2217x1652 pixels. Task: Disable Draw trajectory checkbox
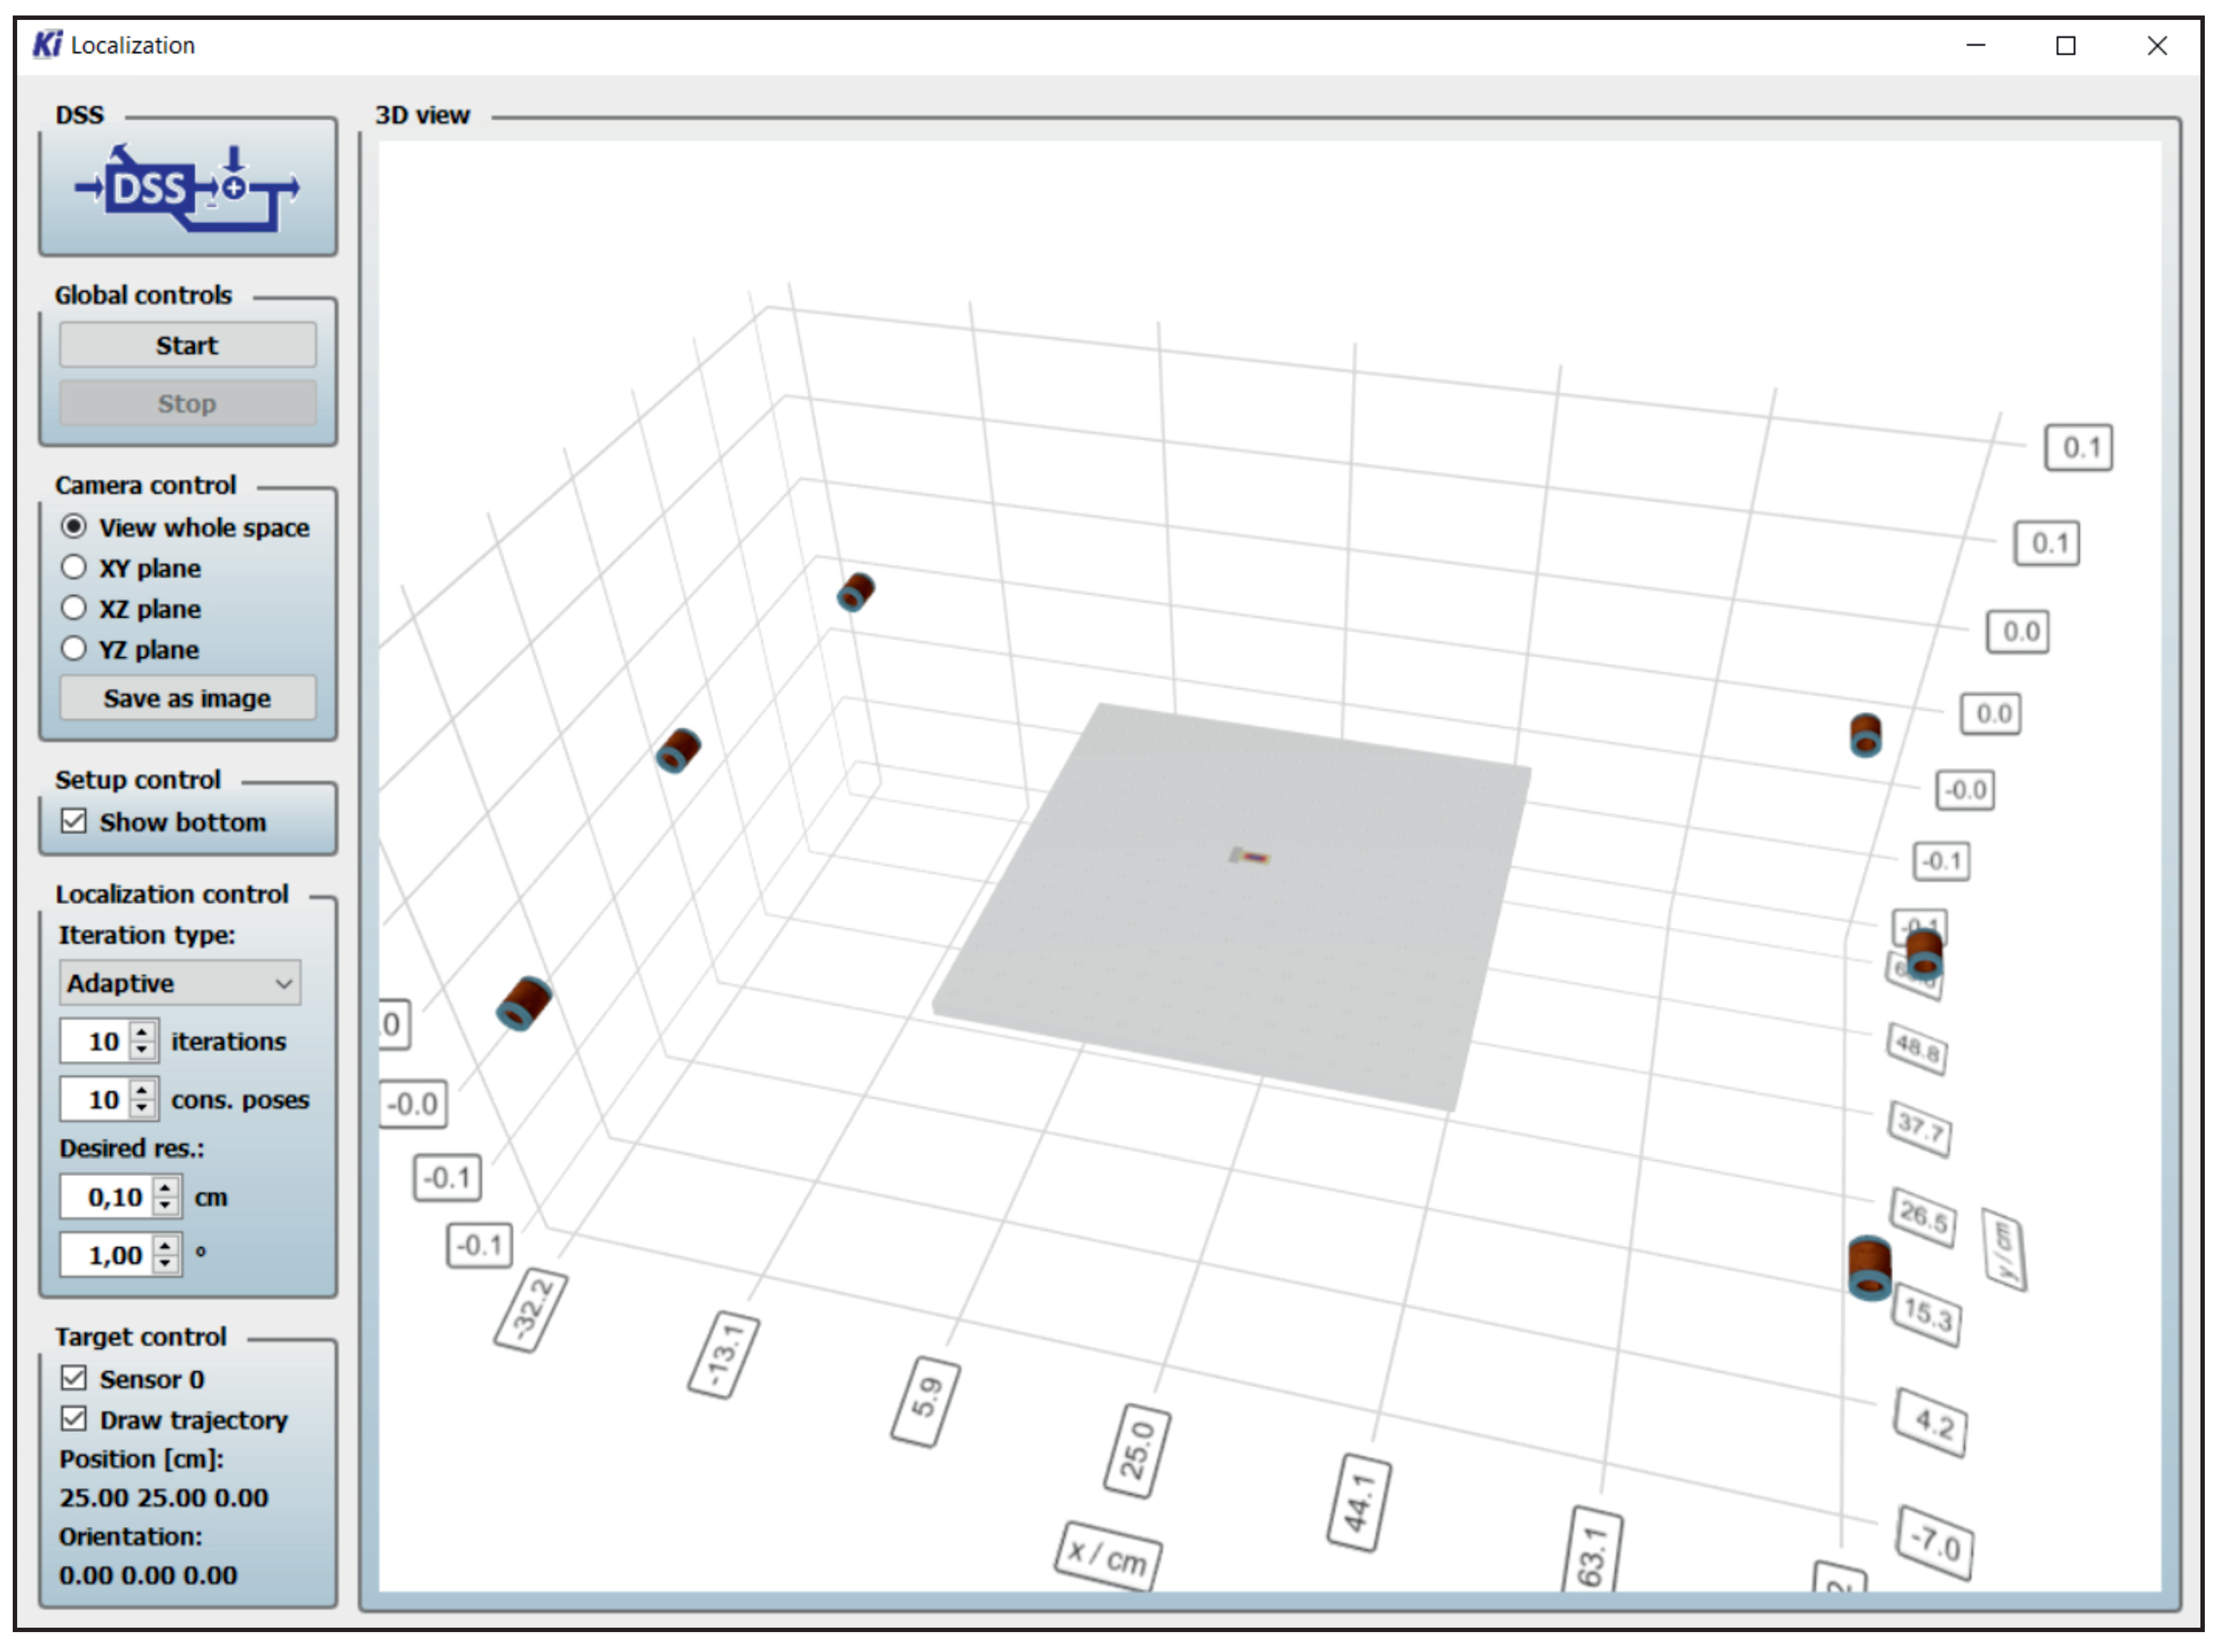(x=74, y=1419)
